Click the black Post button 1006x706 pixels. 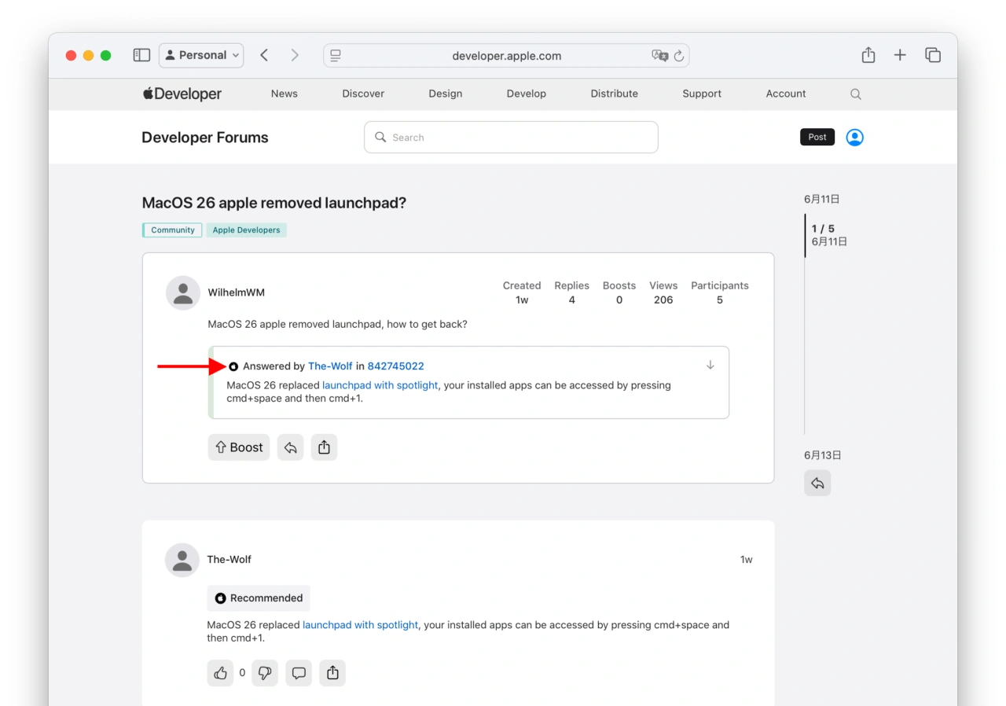tap(817, 137)
